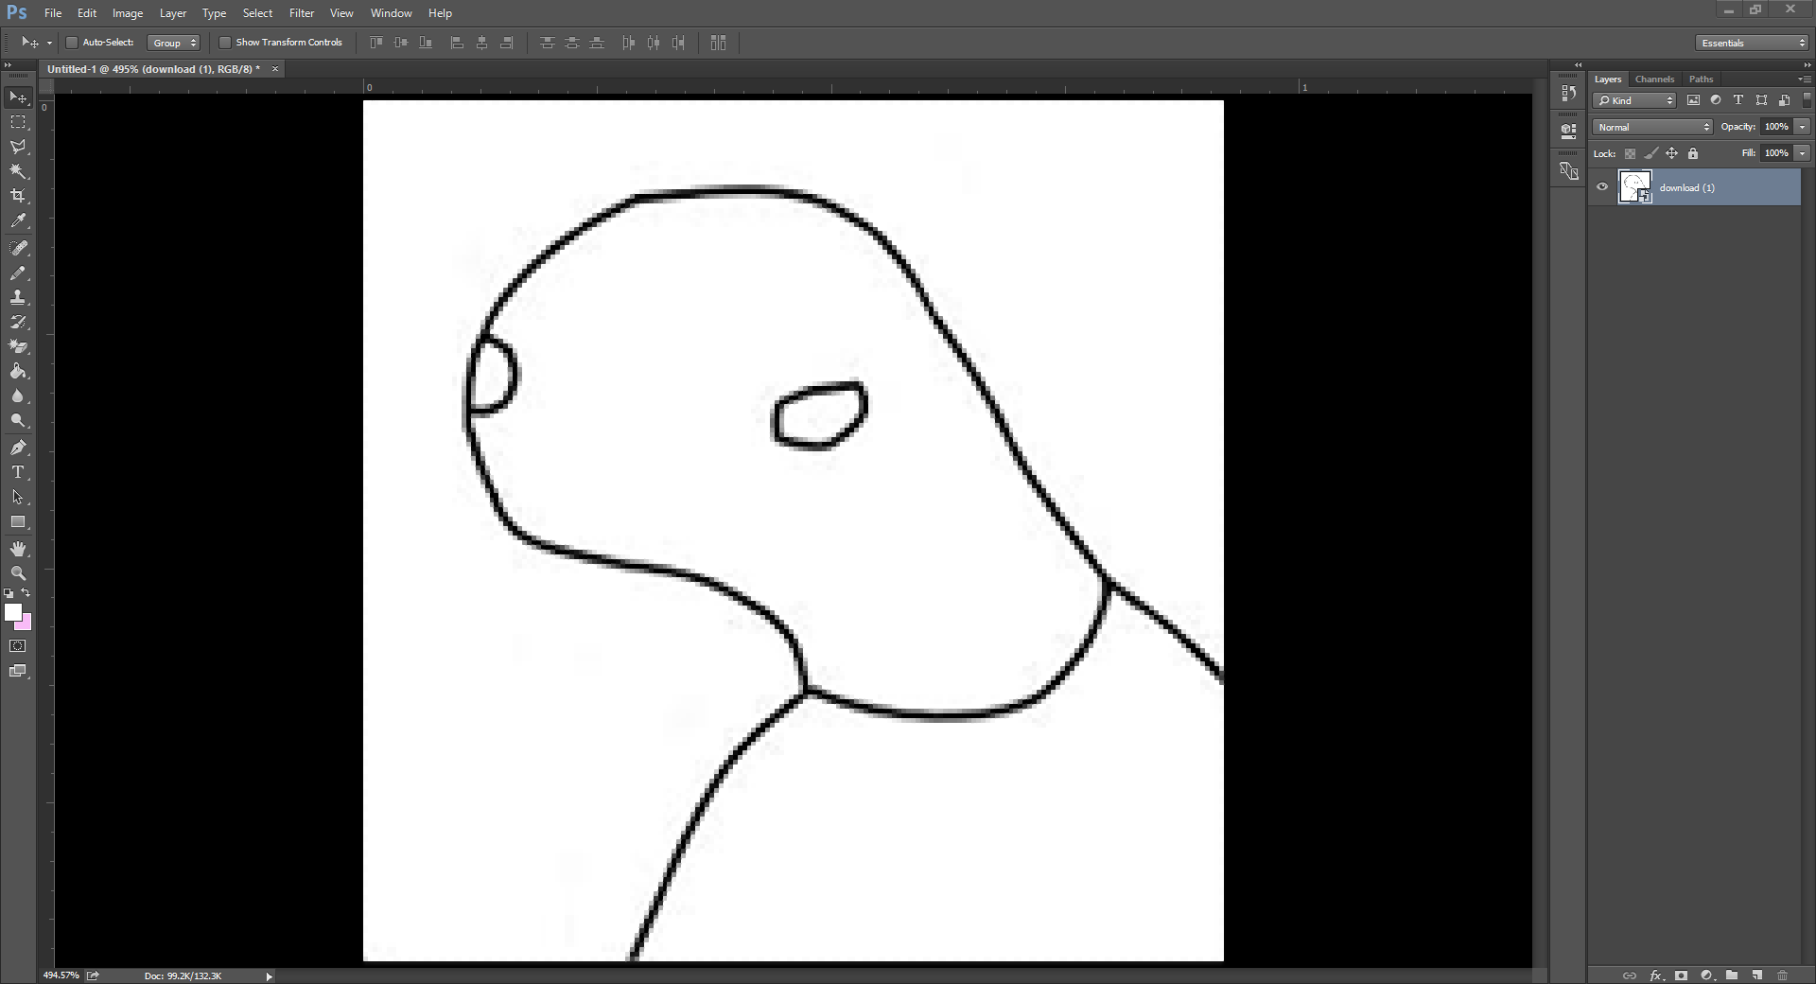Open the Window menu
The image size is (1816, 984).
click(x=391, y=13)
